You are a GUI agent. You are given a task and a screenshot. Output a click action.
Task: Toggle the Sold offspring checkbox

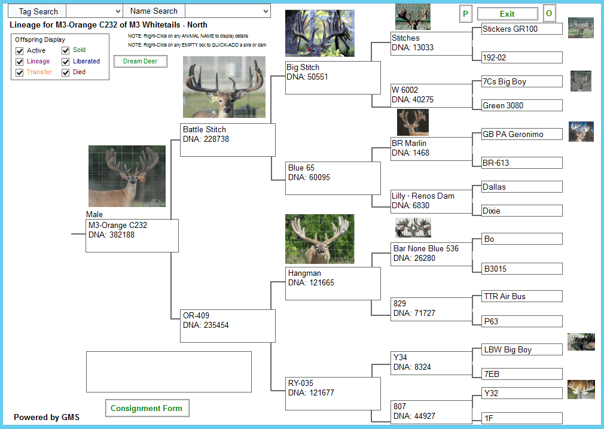coord(66,51)
